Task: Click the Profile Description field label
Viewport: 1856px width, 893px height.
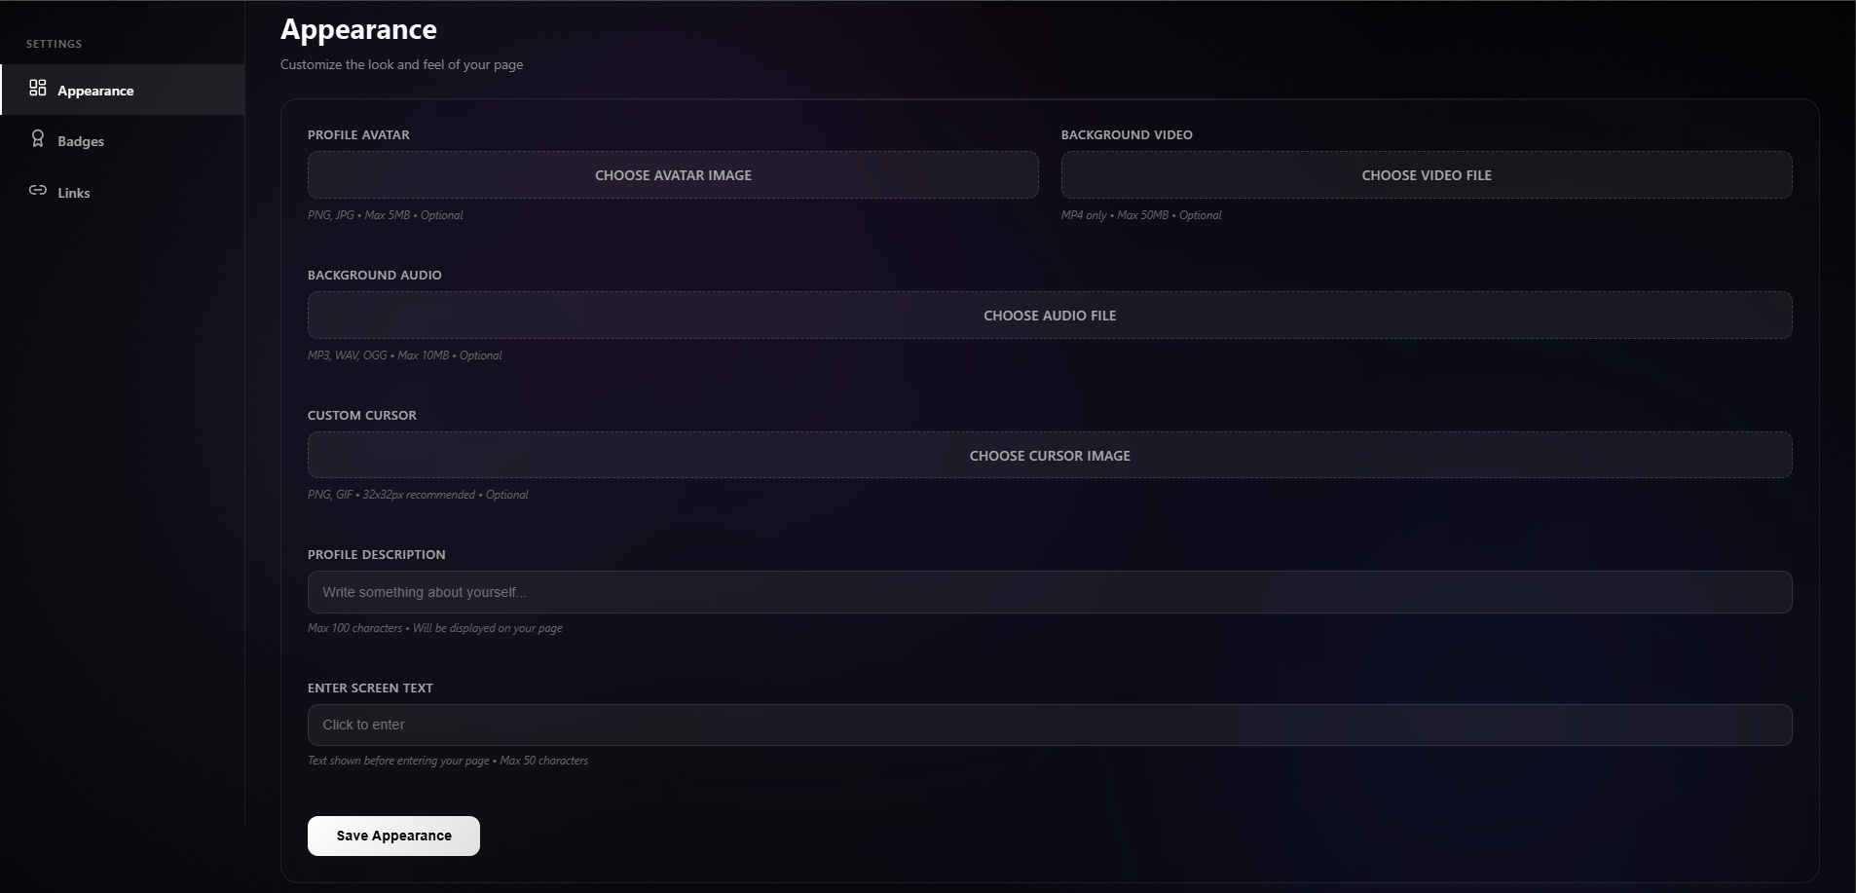Action: click(x=377, y=555)
